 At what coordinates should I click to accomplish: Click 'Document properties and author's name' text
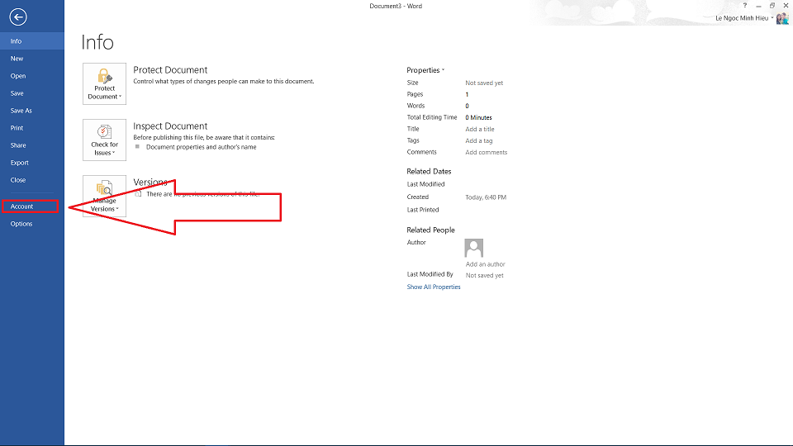click(x=201, y=147)
